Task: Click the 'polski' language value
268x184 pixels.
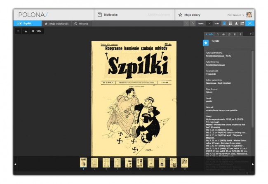Action: (209, 101)
